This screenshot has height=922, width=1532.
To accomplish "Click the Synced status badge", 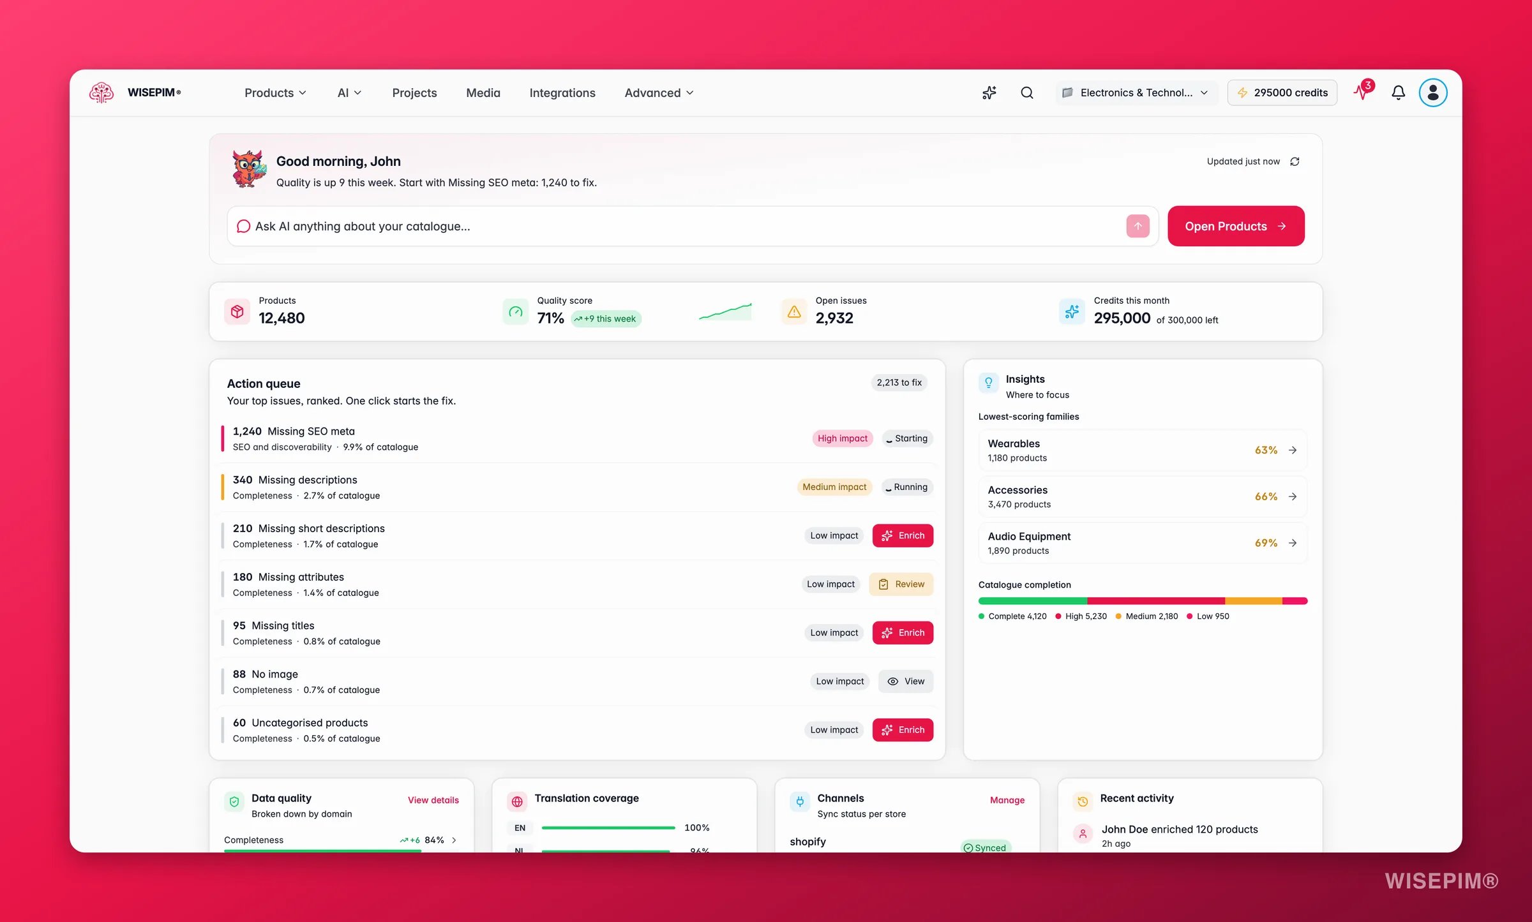I will coord(985,847).
